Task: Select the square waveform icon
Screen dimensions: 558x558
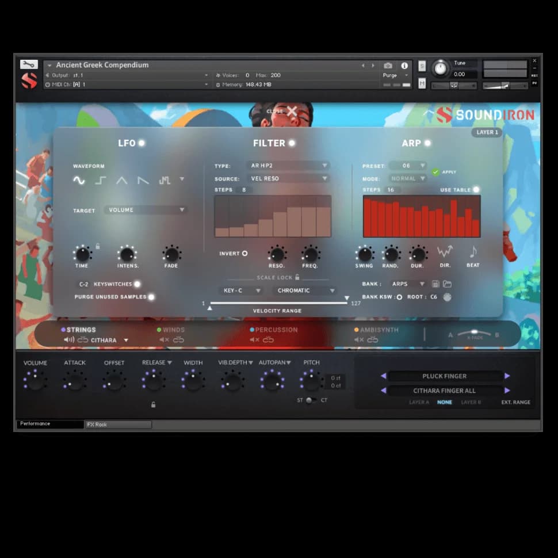Action: pos(100,180)
